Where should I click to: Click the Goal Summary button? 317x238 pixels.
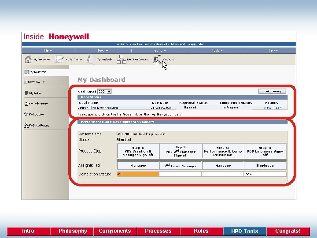[272, 91]
